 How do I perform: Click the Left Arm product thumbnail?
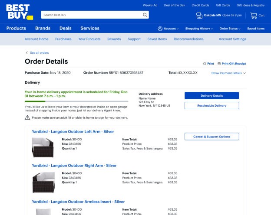[x=43, y=148]
